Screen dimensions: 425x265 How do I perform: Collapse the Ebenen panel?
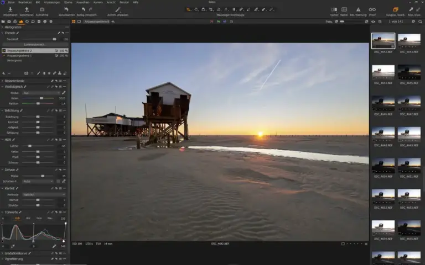click(2, 33)
